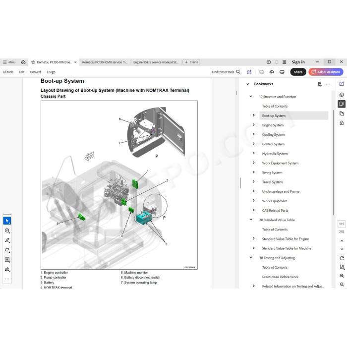The width and height of the screenshot is (347, 347).
Task: Open the Convert menu
Action: (35, 72)
